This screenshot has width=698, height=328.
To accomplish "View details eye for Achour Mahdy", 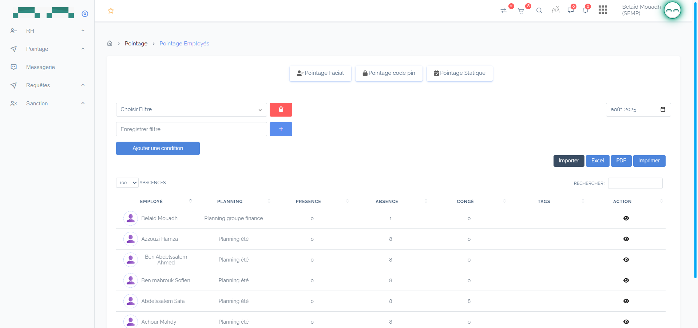I will [x=626, y=322].
